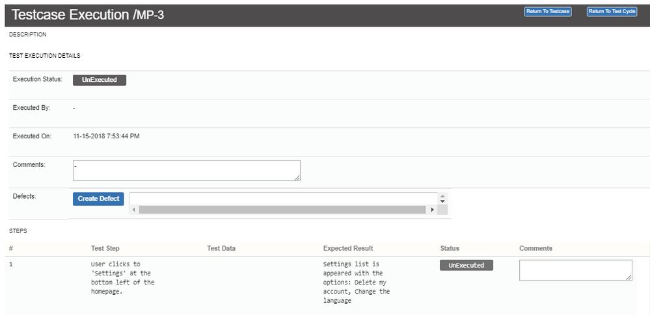Click the DESCRIPTION heading
The image size is (650, 315).
point(28,35)
